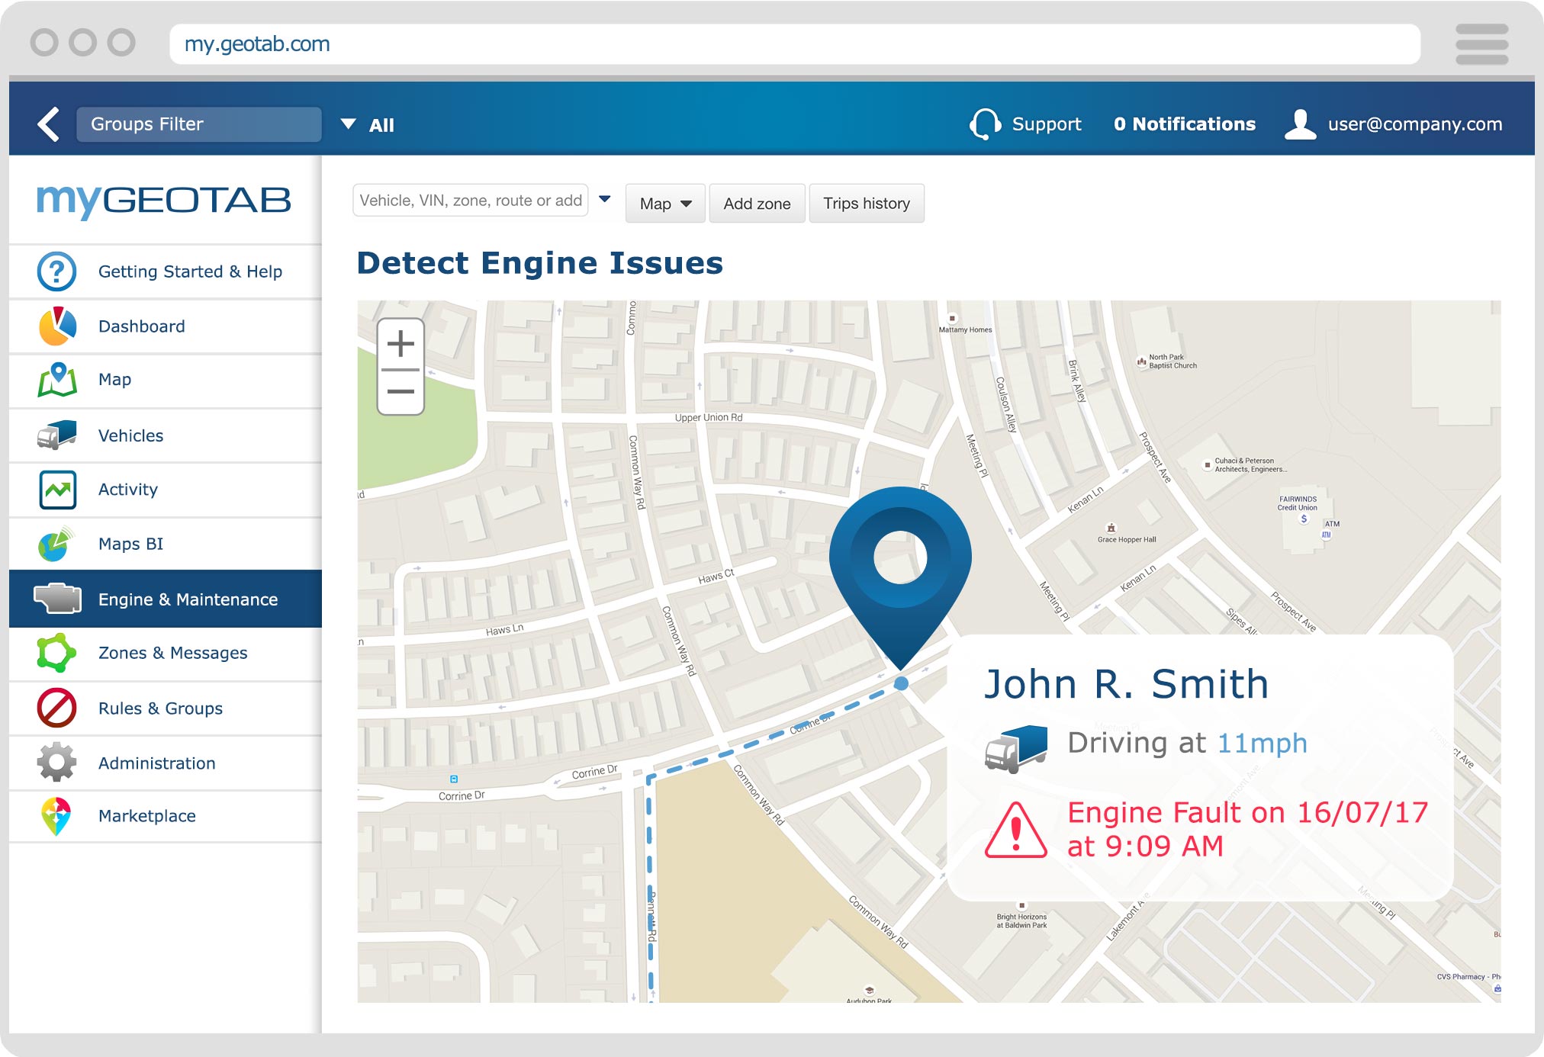Click the Map sidebar icon

pyautogui.click(x=57, y=380)
